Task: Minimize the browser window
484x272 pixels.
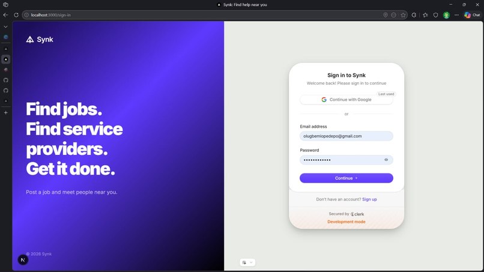Action: (x=450, y=5)
